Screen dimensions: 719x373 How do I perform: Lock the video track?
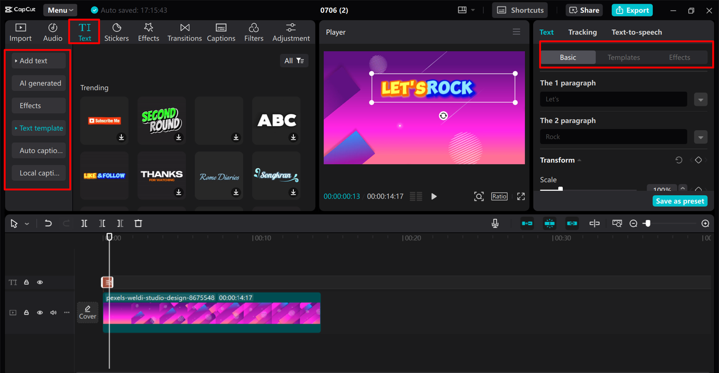26,312
